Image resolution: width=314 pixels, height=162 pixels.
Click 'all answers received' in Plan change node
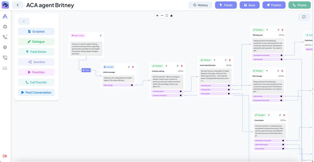click(261, 100)
